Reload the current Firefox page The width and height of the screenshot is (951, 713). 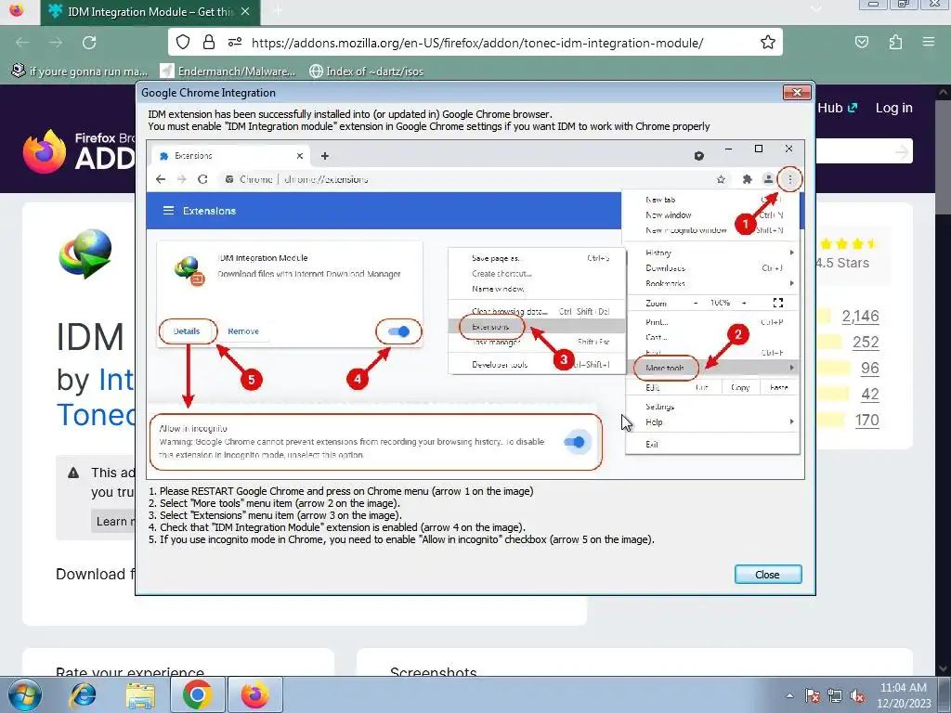tap(89, 43)
